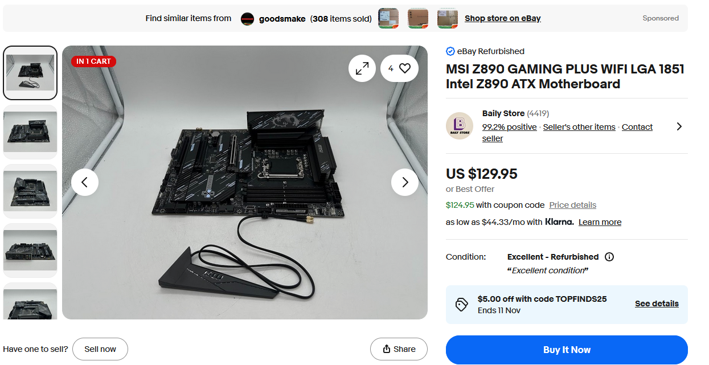Viewport: 709px width, 365px height.
Task: Click the goodsmake seller logo icon
Action: tap(247, 19)
